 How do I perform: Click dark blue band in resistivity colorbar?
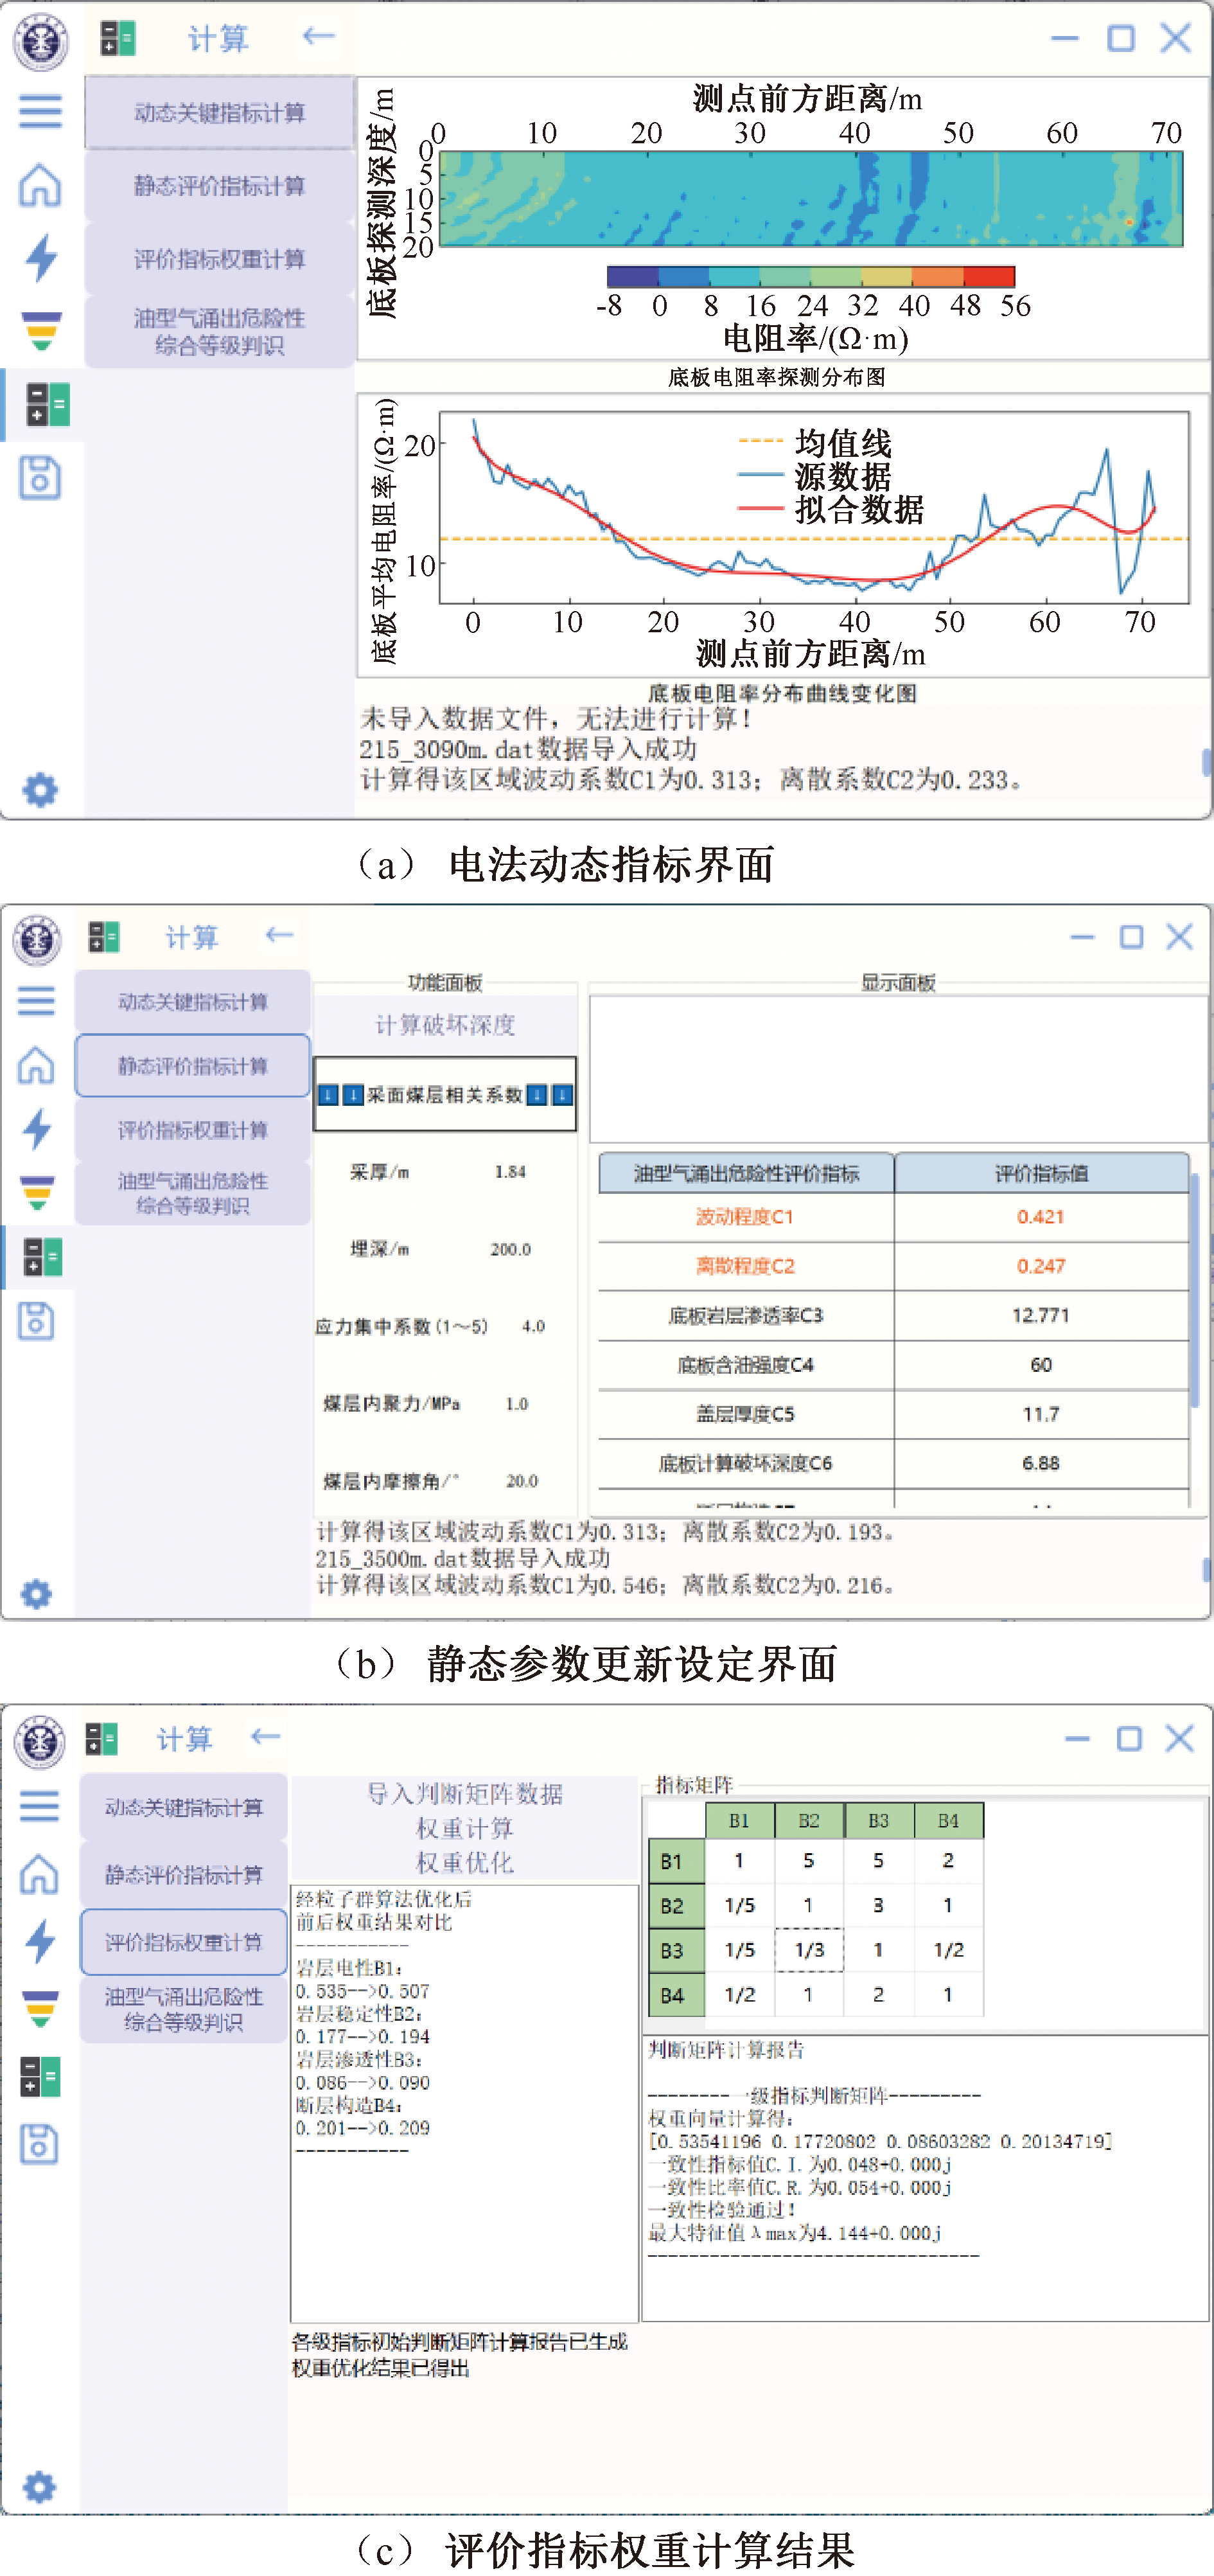[633, 276]
